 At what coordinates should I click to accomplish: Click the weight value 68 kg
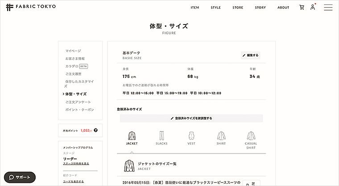coord(193,77)
